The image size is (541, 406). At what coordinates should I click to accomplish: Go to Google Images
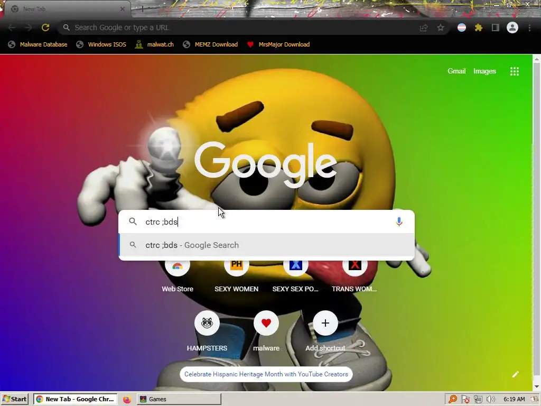[484, 71]
